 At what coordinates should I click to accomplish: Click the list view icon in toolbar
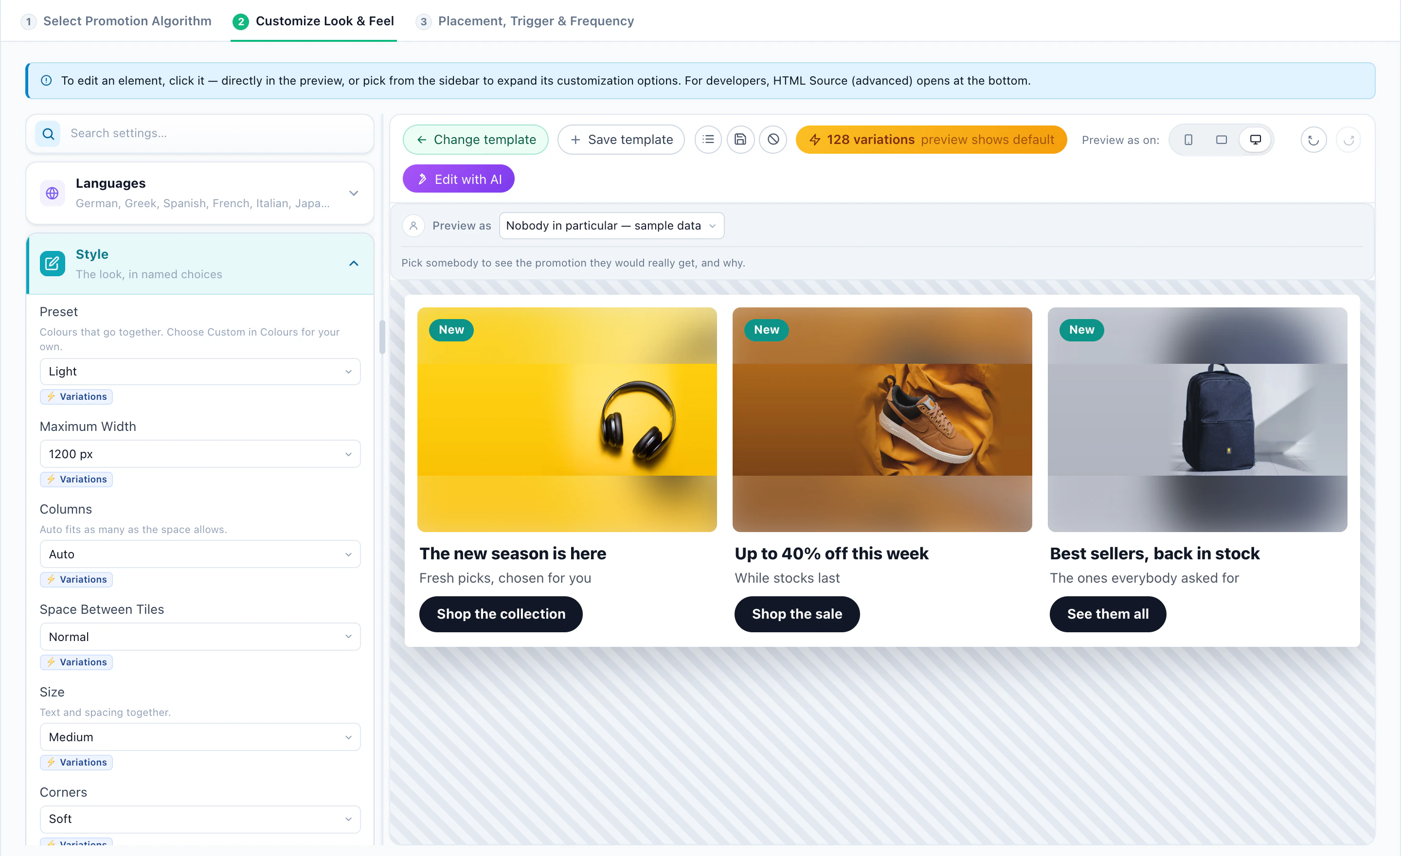(x=708, y=139)
